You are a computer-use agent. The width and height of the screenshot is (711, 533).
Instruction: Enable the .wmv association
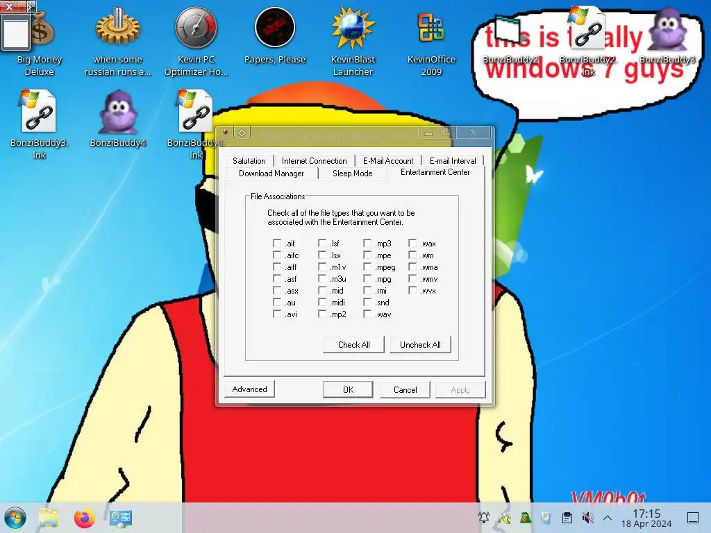coord(412,279)
